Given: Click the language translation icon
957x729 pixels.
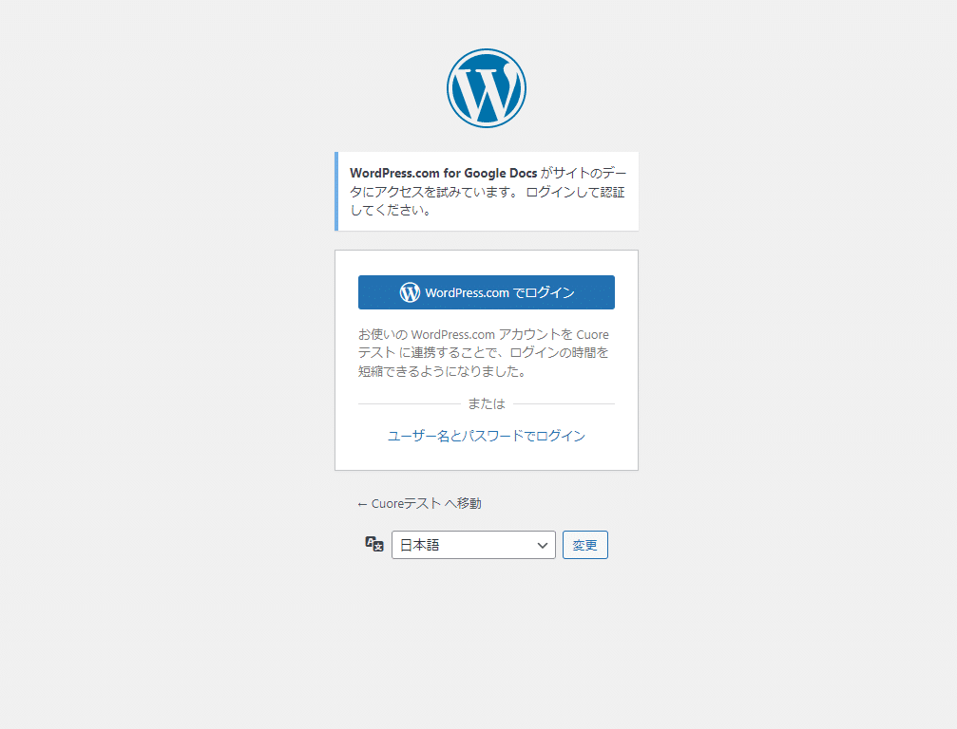Looking at the screenshot, I should coord(374,544).
